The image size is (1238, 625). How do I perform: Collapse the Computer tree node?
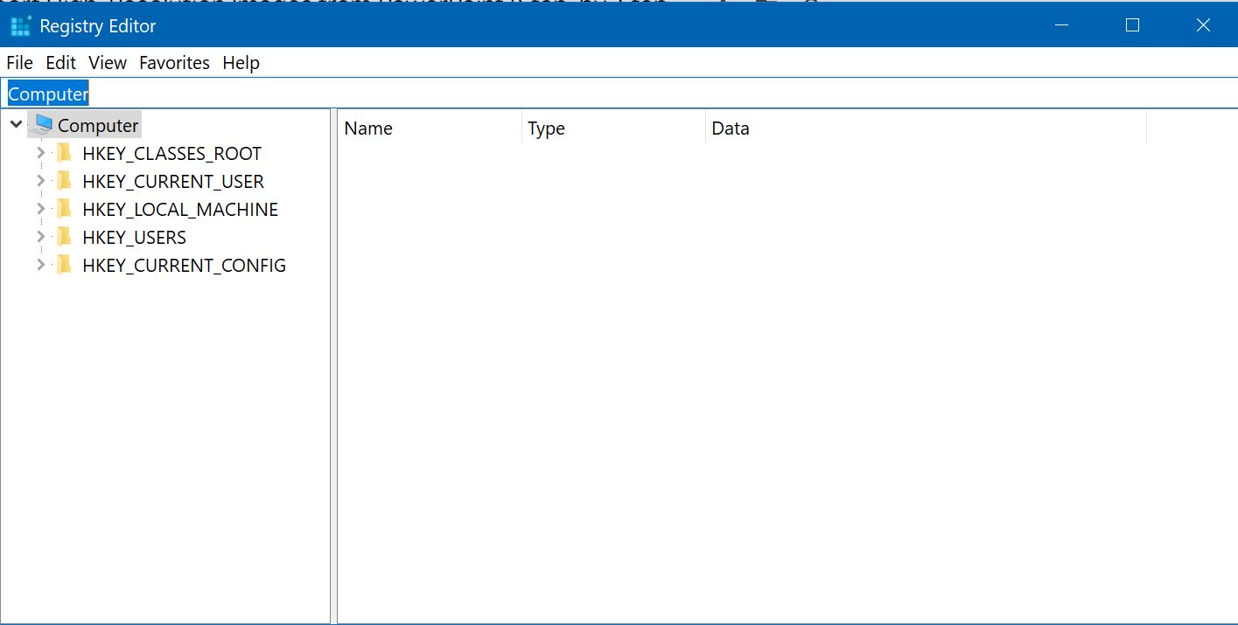[x=15, y=124]
